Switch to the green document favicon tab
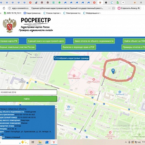The image size is (145, 145). click(x=117, y=3)
